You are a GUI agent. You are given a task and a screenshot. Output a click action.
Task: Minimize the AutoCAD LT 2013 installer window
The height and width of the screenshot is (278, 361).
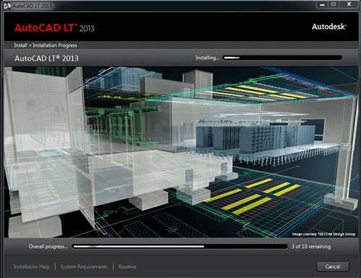tap(323, 4)
